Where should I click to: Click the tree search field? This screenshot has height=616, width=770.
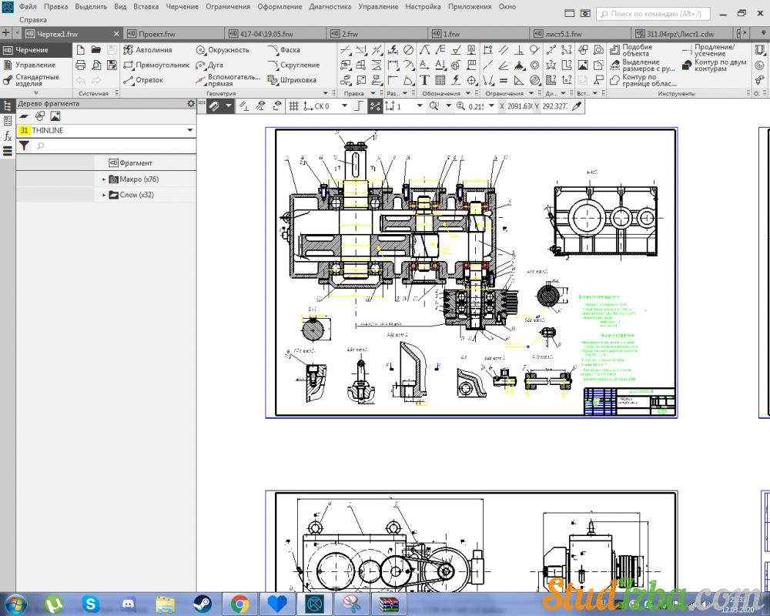pos(108,146)
